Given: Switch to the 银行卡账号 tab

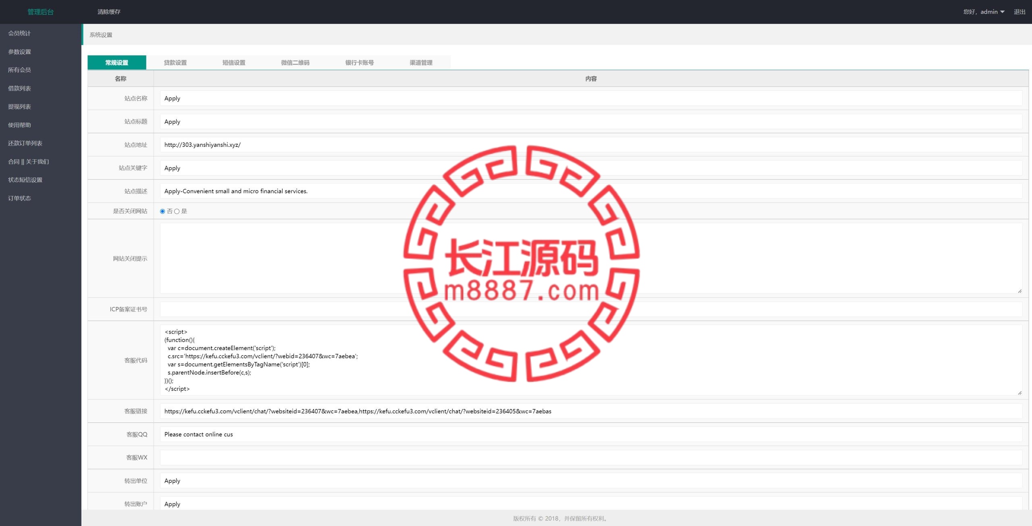Looking at the screenshot, I should tap(360, 63).
